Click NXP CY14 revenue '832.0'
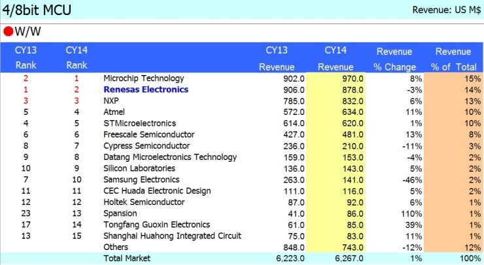This screenshot has width=484, height=265. click(x=353, y=101)
